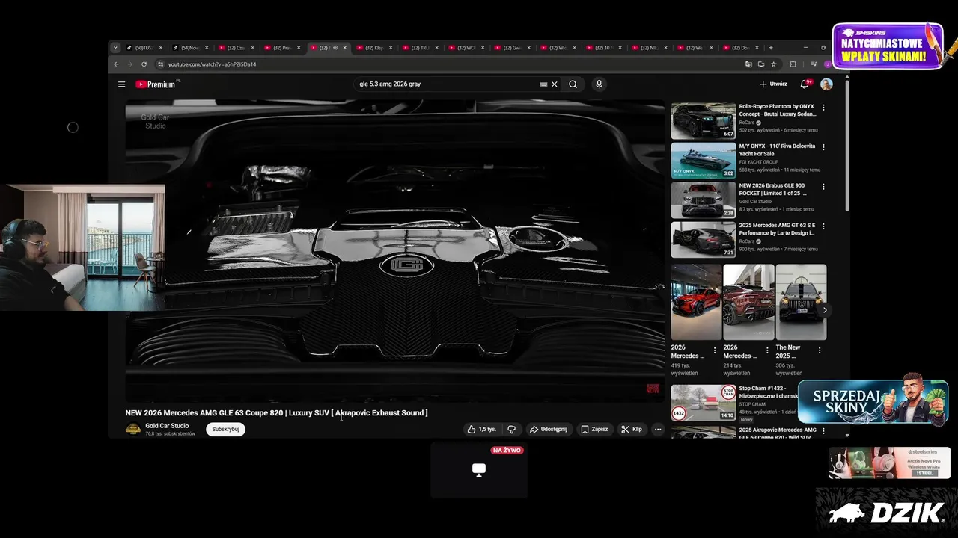The width and height of the screenshot is (958, 538).
Task: Click the browser address bar URL
Action: pyautogui.click(x=212, y=64)
